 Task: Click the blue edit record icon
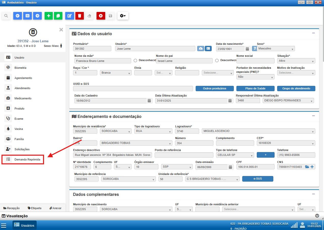(69, 16)
